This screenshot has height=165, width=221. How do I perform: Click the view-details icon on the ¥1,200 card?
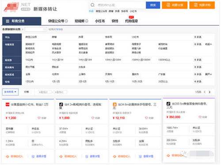33,157
